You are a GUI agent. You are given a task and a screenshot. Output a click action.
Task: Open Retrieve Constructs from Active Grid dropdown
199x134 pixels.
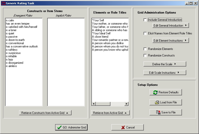[x=45, y=113]
